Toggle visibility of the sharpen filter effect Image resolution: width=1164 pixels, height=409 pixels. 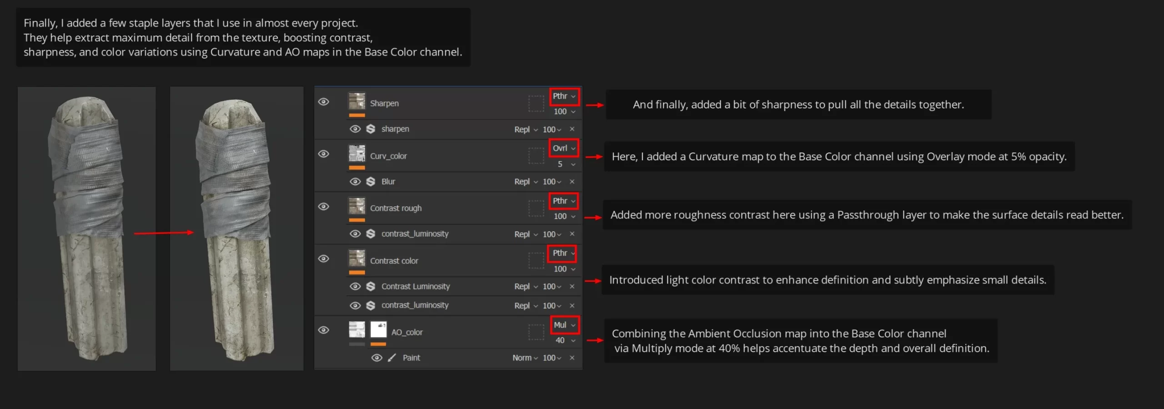355,129
